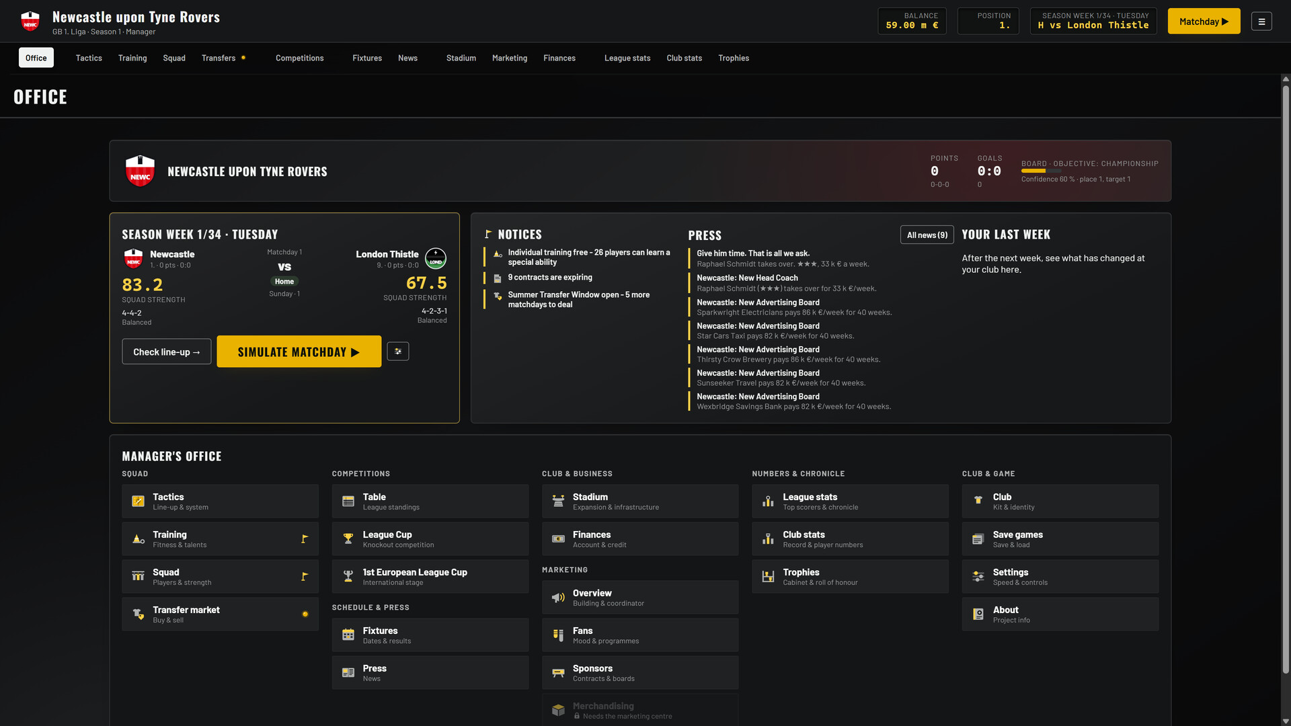1291x726 pixels.
Task: Click the Club stats chart icon
Action: tap(768, 539)
